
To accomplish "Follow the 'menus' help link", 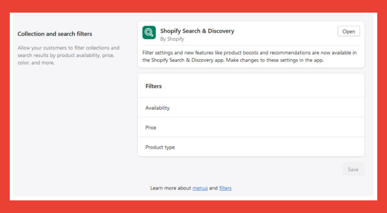I will [x=200, y=188].
